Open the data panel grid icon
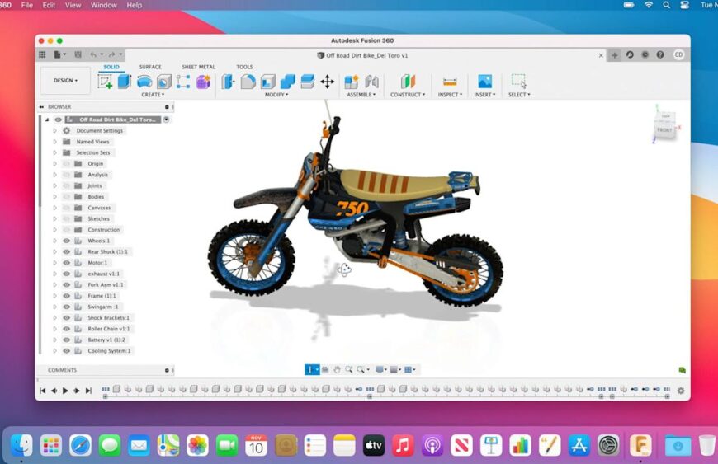 pyautogui.click(x=42, y=55)
